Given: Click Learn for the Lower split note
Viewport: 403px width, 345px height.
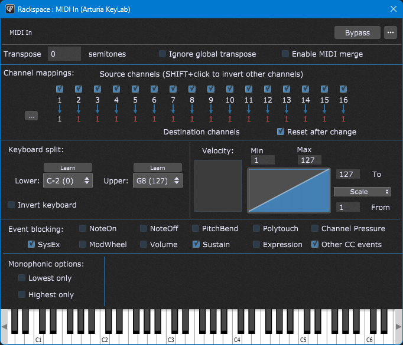Looking at the screenshot, I should (x=68, y=167).
